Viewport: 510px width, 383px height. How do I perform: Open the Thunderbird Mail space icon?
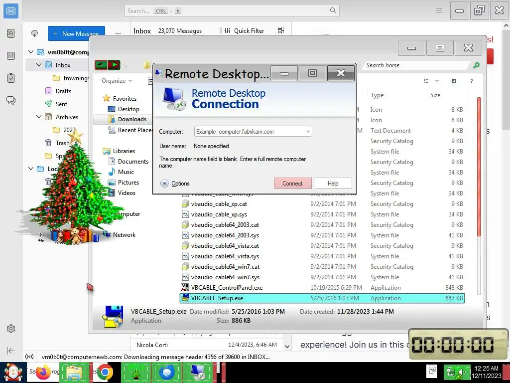pyautogui.click(x=11, y=11)
